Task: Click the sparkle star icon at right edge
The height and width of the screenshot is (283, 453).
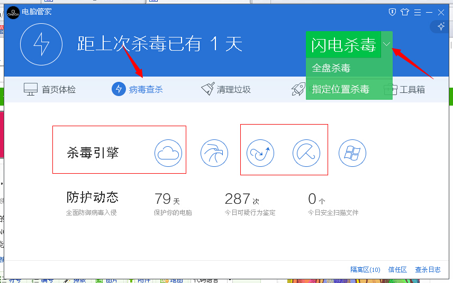Action: 441,26
